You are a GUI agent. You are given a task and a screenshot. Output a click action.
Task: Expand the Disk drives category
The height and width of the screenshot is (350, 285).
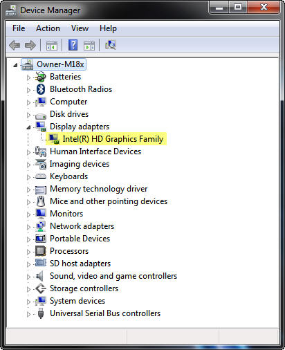pos(28,115)
